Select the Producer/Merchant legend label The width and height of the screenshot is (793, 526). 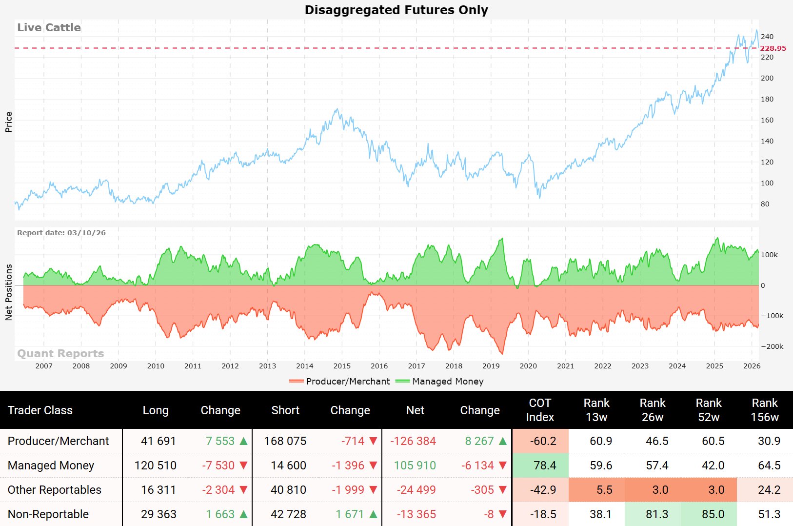coord(348,382)
